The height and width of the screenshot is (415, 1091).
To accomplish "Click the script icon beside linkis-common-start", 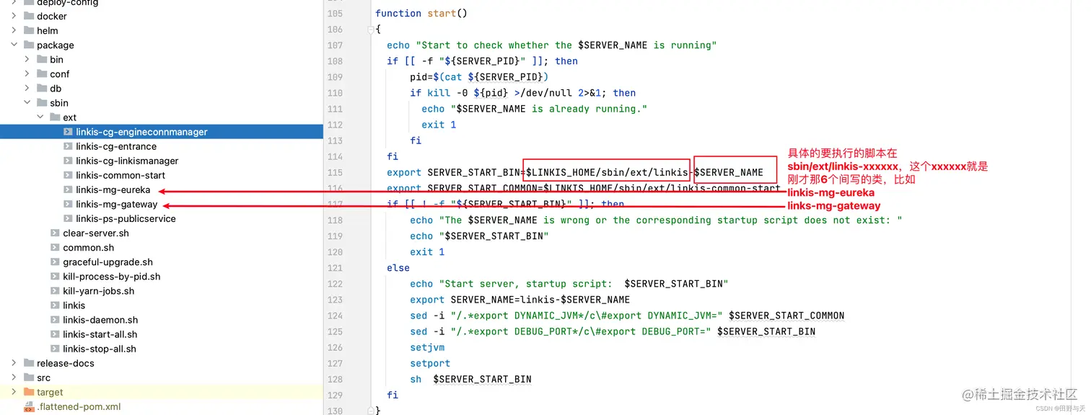I will [x=68, y=175].
